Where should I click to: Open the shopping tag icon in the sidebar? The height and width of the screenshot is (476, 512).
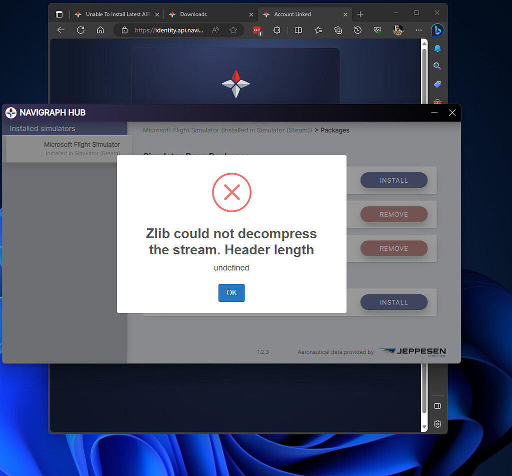click(x=437, y=84)
